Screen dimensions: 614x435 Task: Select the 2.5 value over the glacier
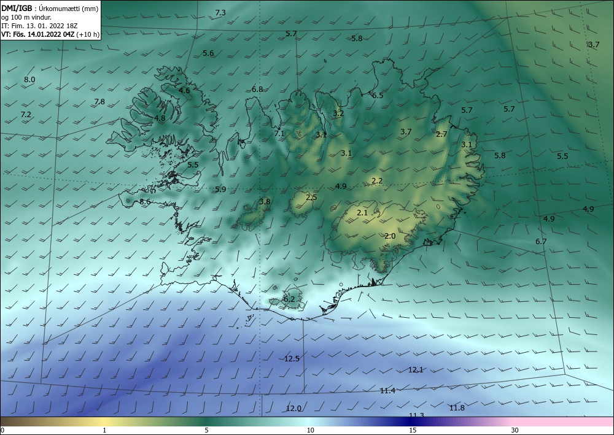[x=311, y=198]
